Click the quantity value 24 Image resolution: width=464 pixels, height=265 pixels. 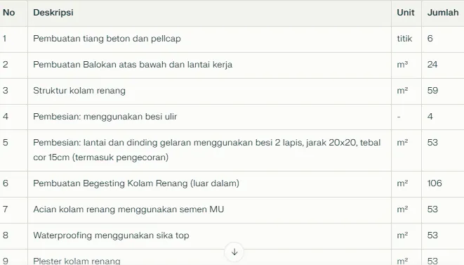[432, 65]
